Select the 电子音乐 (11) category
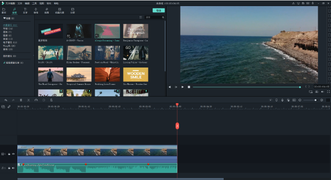 point(10,42)
